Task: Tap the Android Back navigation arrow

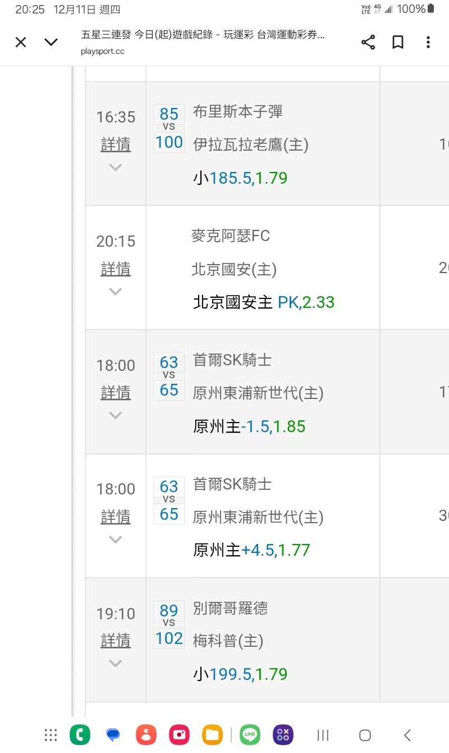Action: [407, 734]
